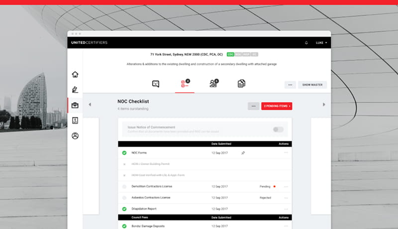This screenshot has width=398, height=229.
Task: Click the SHOW MASTER button
Action: 312,85
